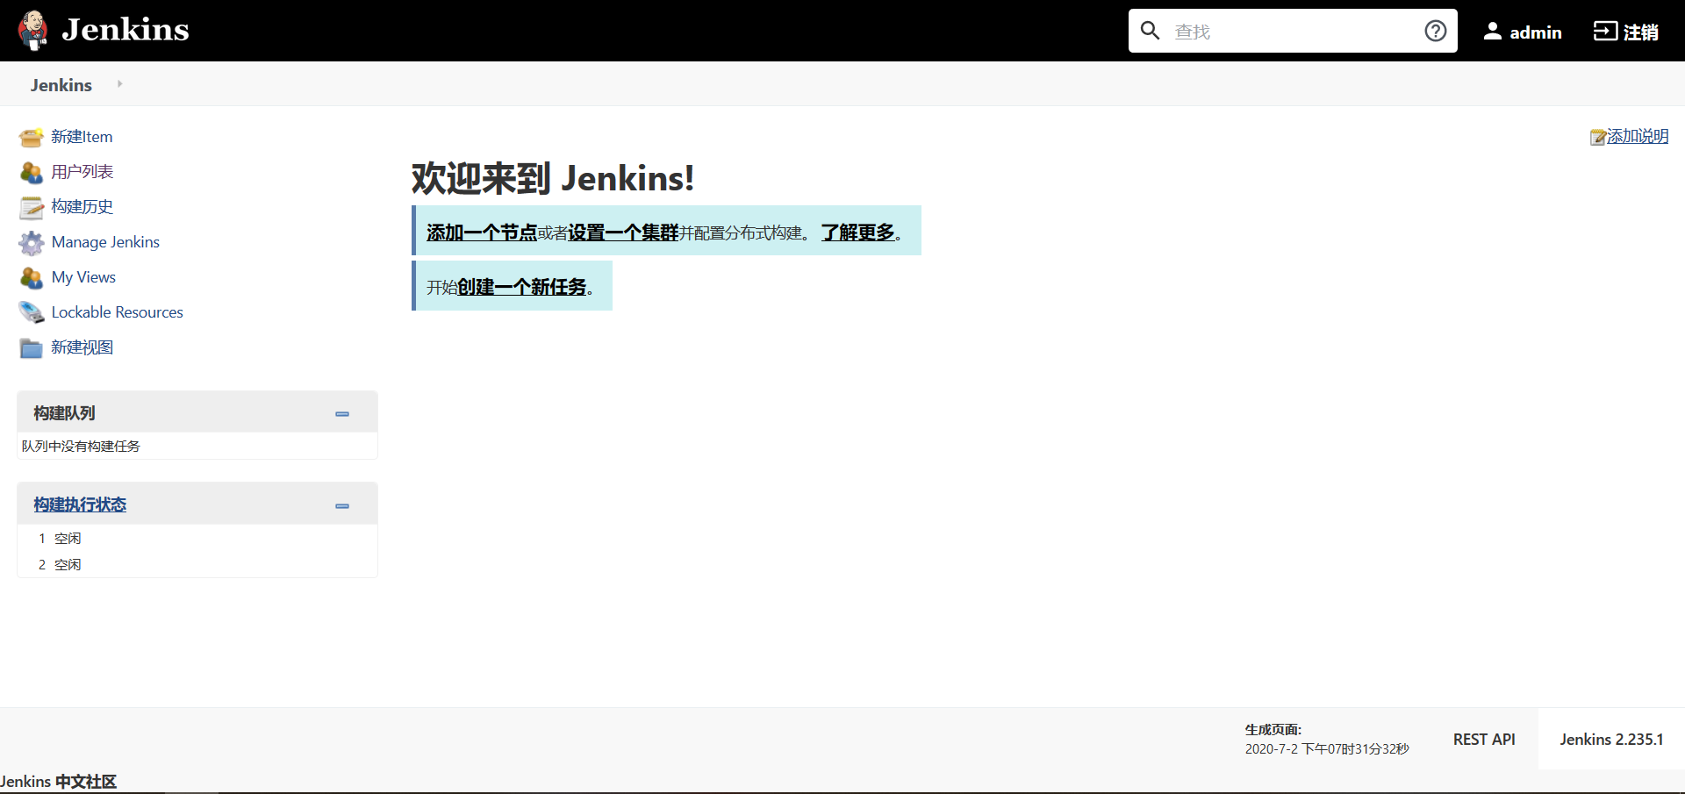The height and width of the screenshot is (794, 1685).
Task: Open the 添加说明 link
Action: click(1638, 137)
